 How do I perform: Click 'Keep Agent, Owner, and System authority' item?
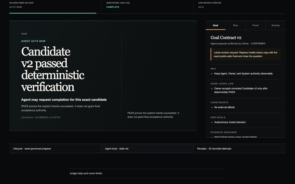[x=244, y=74]
